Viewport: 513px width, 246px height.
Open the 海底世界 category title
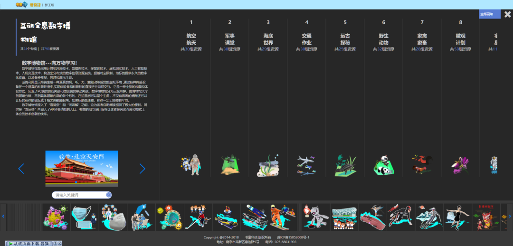[x=268, y=39]
